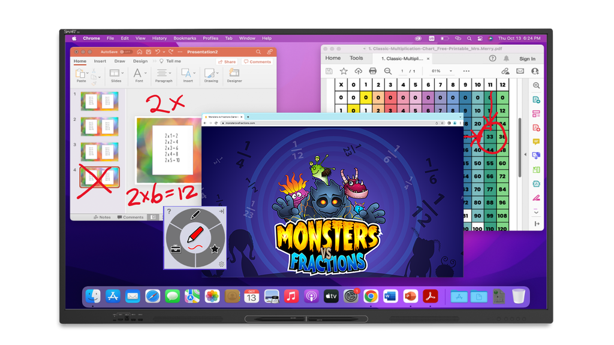
Task: Open the Home tab in Acrobat
Action: pos(333,58)
